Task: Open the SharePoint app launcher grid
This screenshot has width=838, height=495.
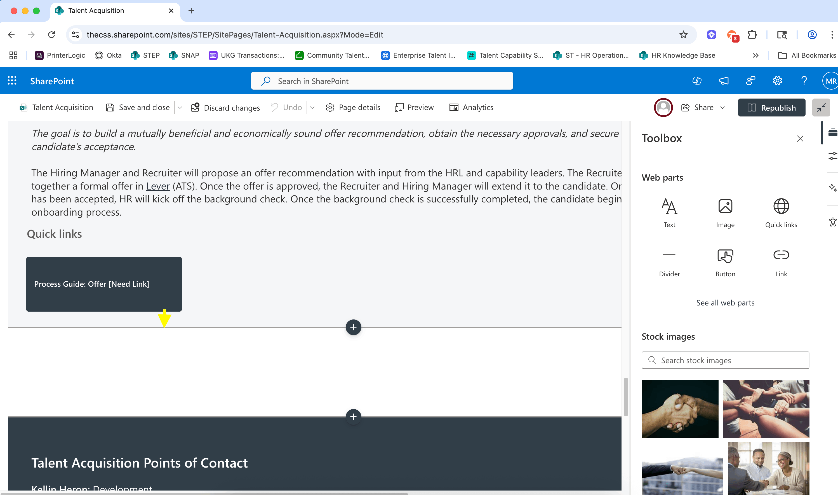Action: pos(12,81)
